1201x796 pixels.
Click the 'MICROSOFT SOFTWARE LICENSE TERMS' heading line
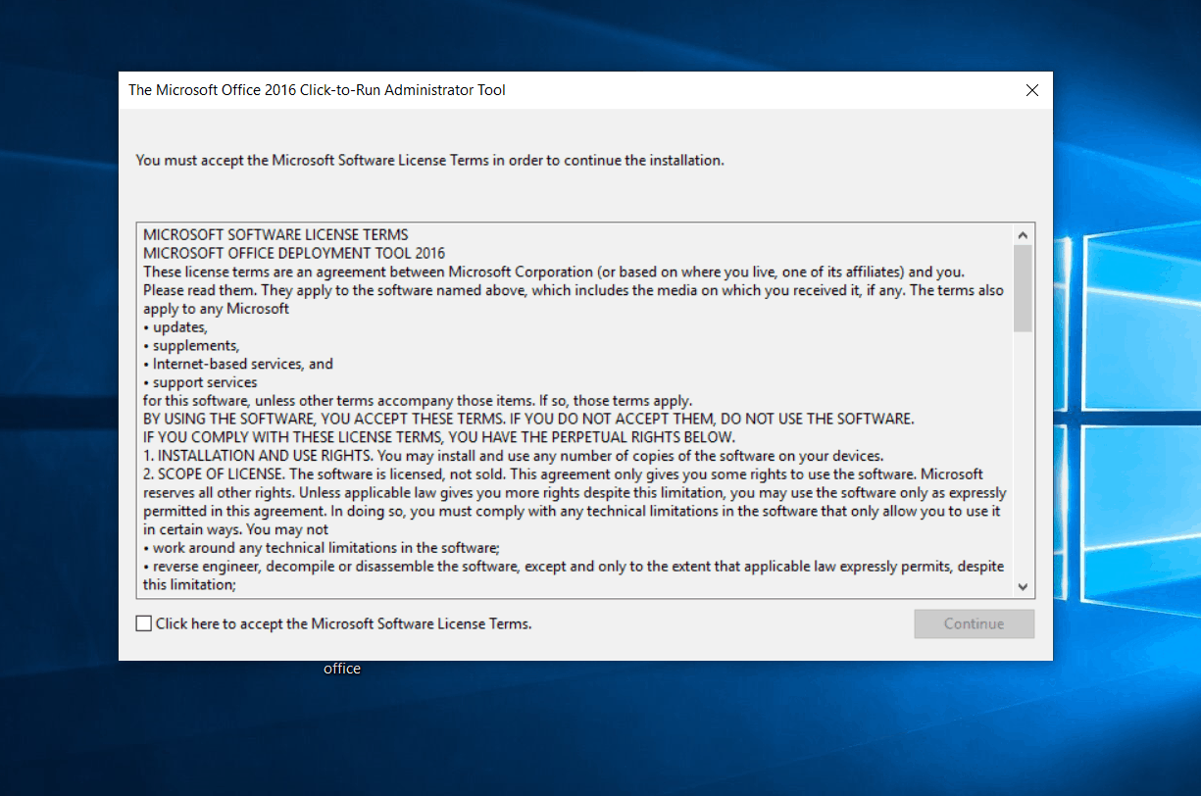[275, 235]
